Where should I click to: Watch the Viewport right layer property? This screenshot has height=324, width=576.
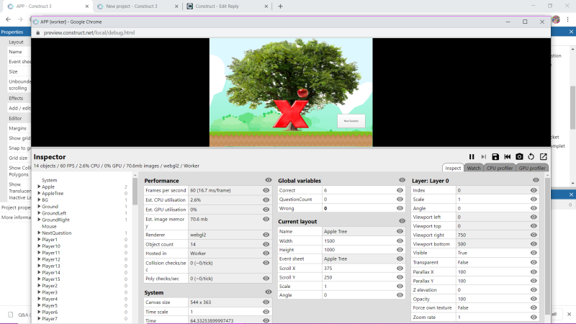point(534,235)
